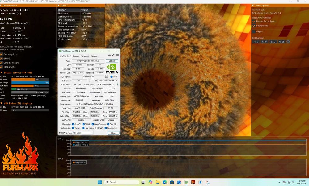Click the GPU-Z window title icon
The height and width of the screenshot is (186, 309).
pos(60,51)
